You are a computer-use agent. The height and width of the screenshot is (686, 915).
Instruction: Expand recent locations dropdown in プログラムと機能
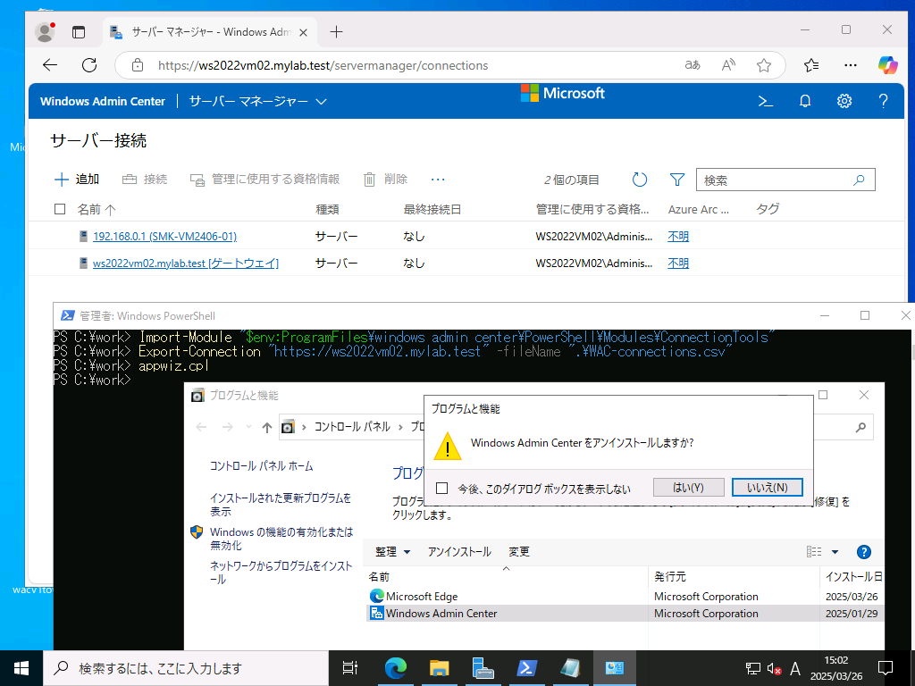tap(249, 428)
